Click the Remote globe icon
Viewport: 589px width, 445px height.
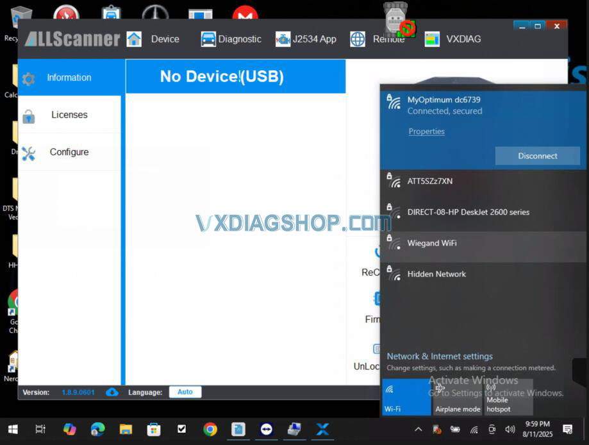357,39
